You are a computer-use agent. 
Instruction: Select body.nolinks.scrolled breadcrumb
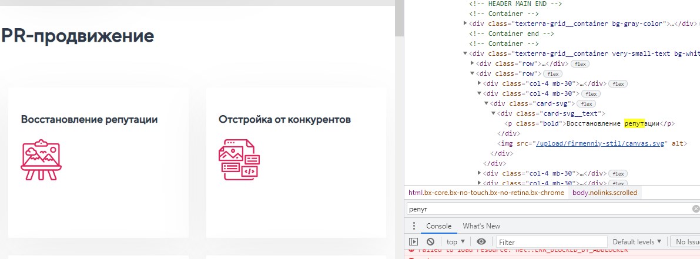[604, 193]
